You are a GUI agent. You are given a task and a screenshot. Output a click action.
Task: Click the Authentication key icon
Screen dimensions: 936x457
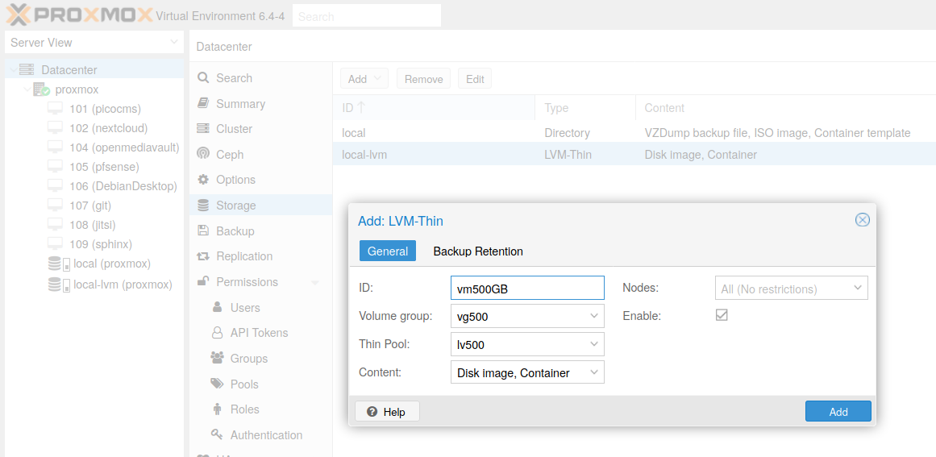[x=217, y=435]
